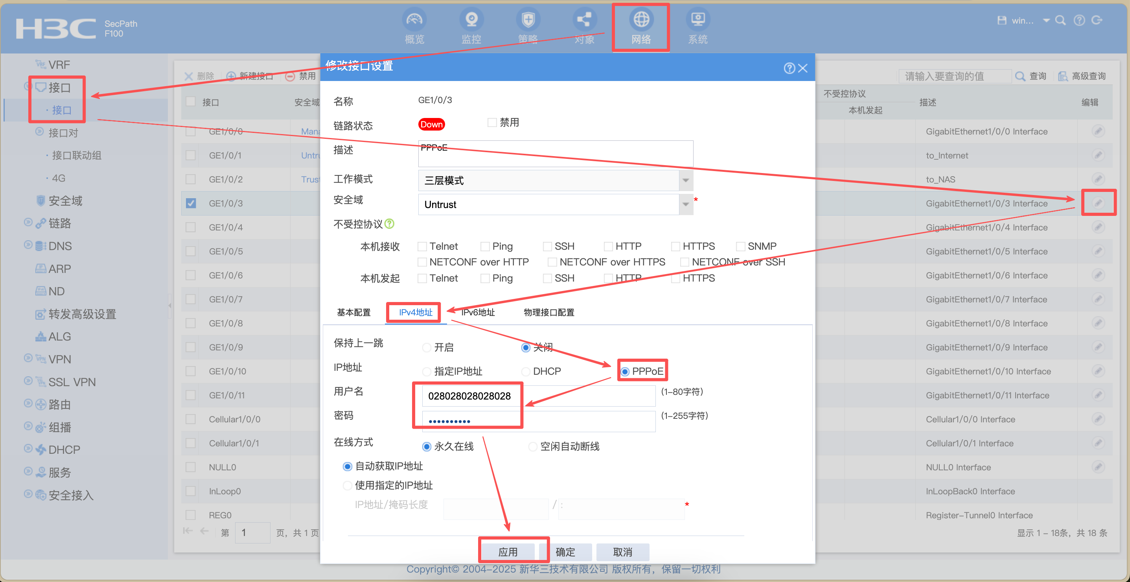Click the 取消 cancel button
Viewport: 1130px width, 582px height.
click(622, 552)
